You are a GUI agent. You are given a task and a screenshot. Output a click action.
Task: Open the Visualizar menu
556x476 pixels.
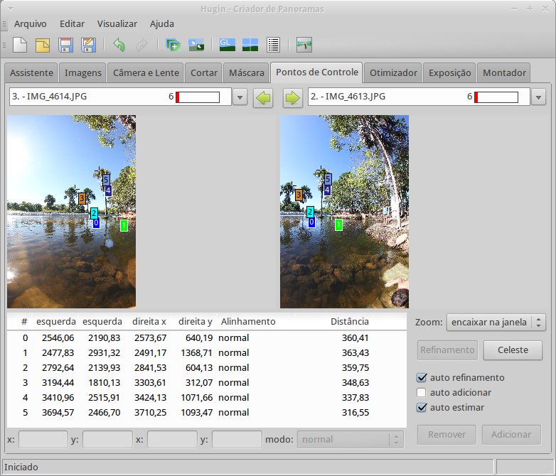pos(117,23)
